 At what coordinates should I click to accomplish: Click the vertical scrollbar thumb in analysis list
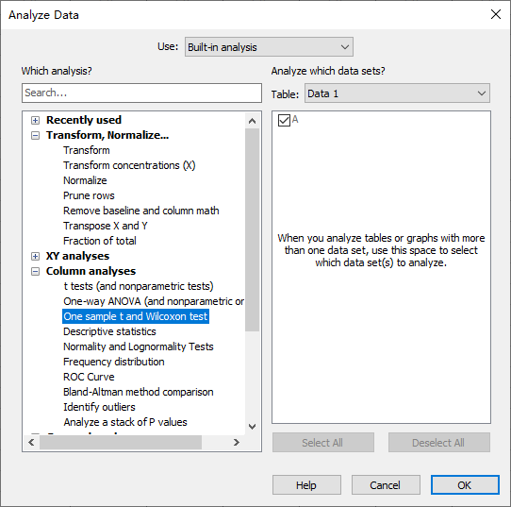252,230
